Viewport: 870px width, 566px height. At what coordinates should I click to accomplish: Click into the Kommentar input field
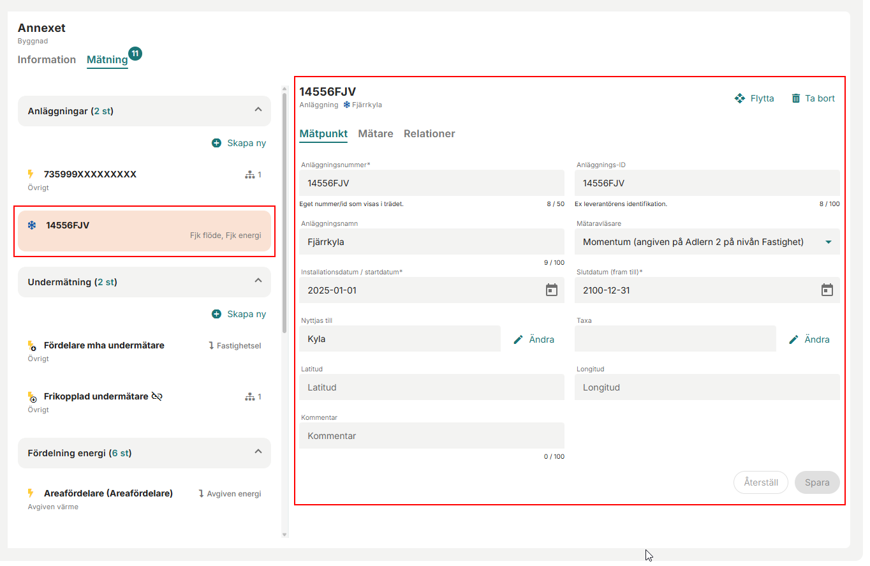click(x=431, y=436)
